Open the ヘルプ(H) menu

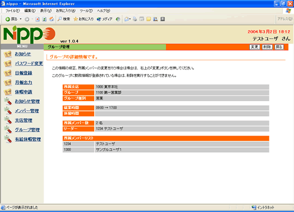pos(103,11)
